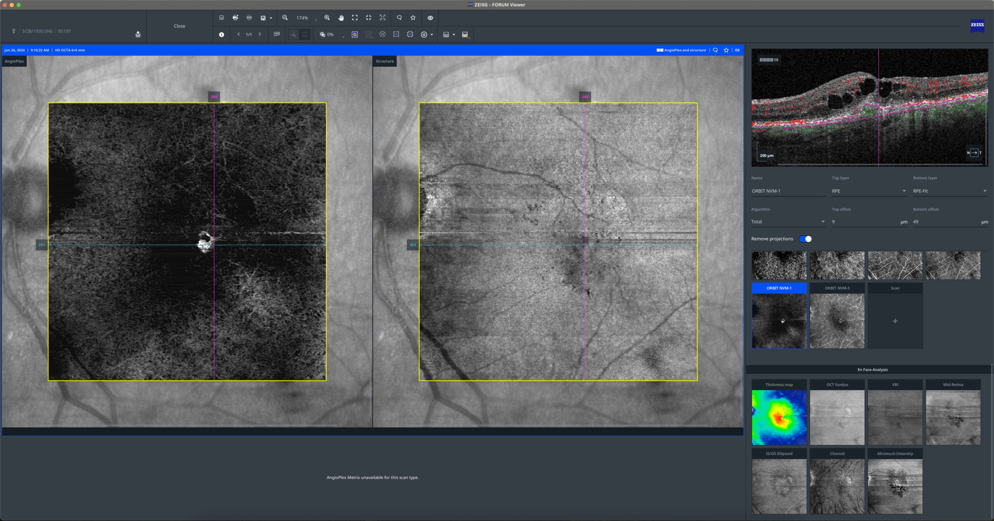Click the circular grid target icon
Image resolution: width=994 pixels, height=521 pixels.
tap(382, 35)
